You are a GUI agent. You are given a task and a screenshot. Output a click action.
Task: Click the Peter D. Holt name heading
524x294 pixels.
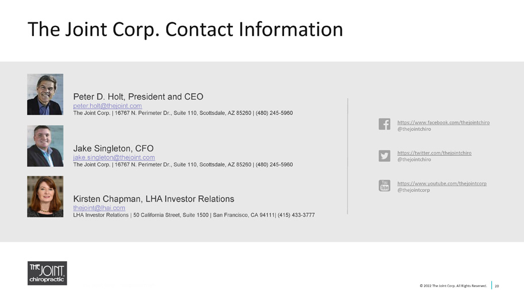click(x=138, y=97)
